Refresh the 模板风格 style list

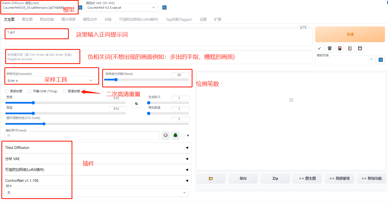(x=381, y=60)
